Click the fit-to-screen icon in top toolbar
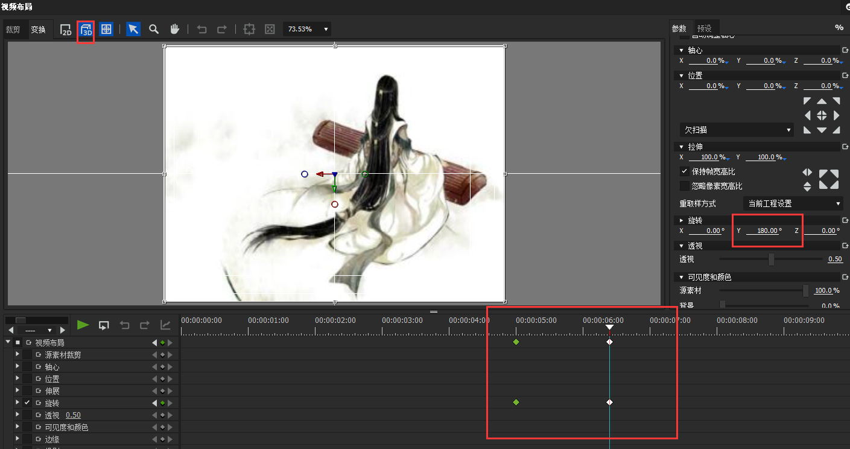The width and height of the screenshot is (850, 449). 270,29
